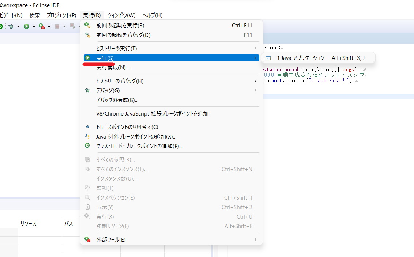Viewport: 414px width, 257px height.
Task: Click the ヒストリーのデバッグ(H) label
Action: point(120,81)
